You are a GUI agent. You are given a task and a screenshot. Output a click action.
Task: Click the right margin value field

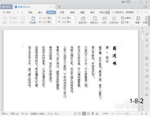tap(68, 22)
